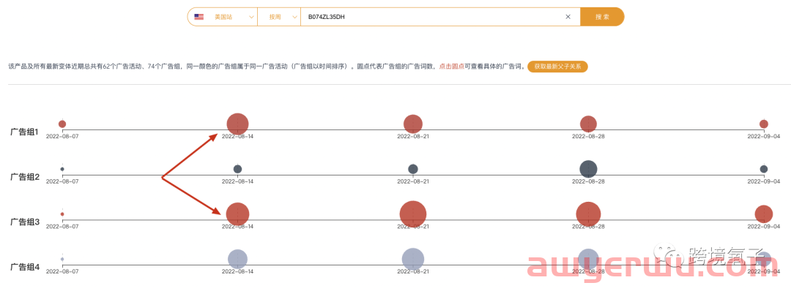791x291 pixels.
Task: Click 2022-08-21 date label in 广告组4 row
Action: click(413, 271)
